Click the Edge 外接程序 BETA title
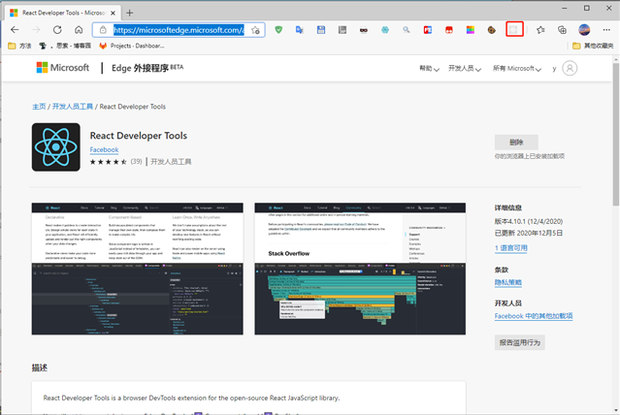The image size is (620, 415). tap(147, 68)
